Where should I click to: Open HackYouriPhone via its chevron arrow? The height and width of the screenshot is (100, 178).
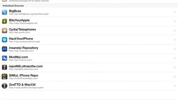coord(175,40)
